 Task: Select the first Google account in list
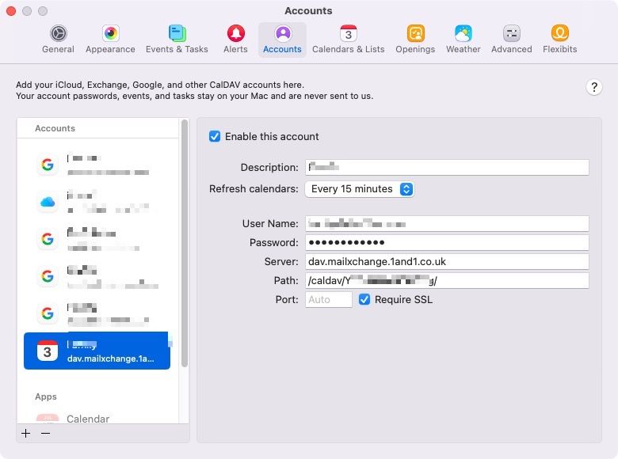(97, 165)
